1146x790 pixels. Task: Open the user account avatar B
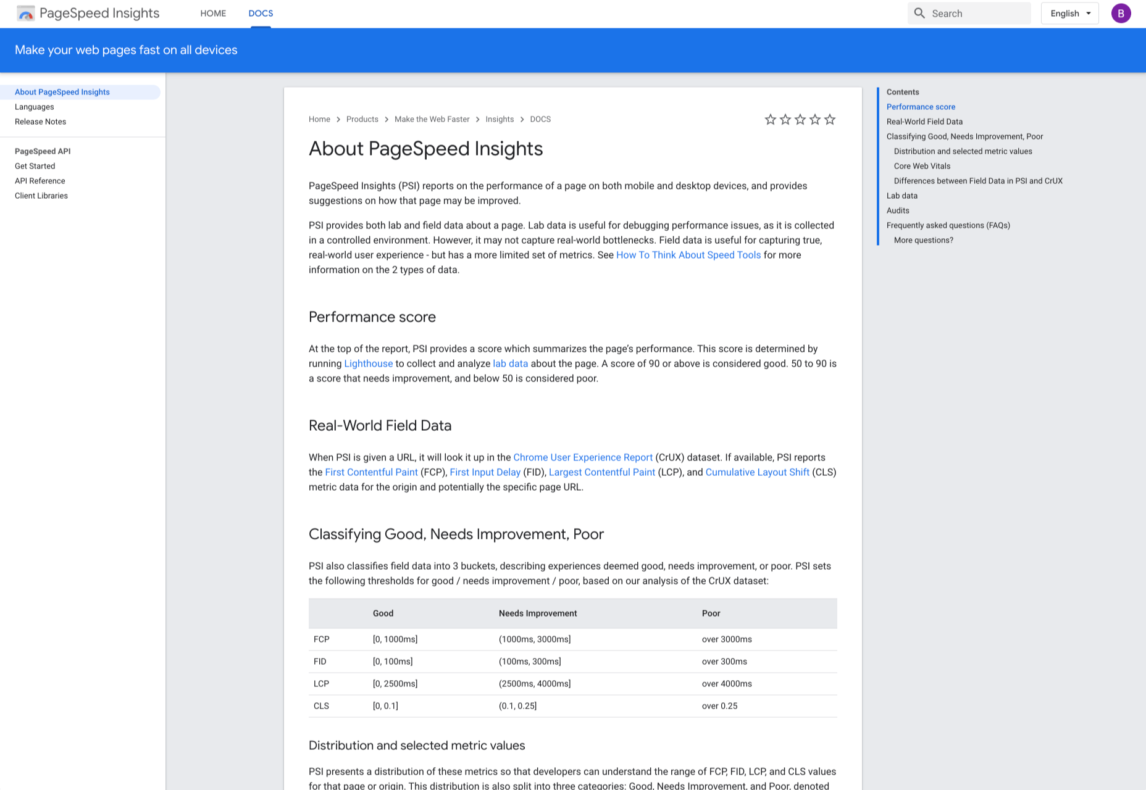(1121, 13)
